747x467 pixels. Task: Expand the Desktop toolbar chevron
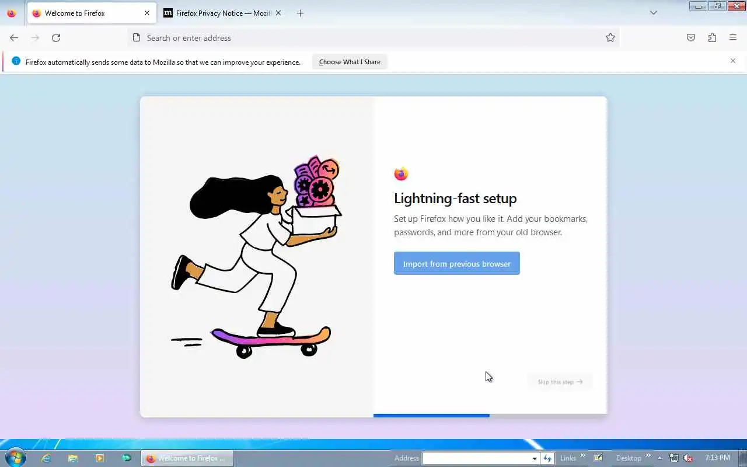pyautogui.click(x=648, y=456)
